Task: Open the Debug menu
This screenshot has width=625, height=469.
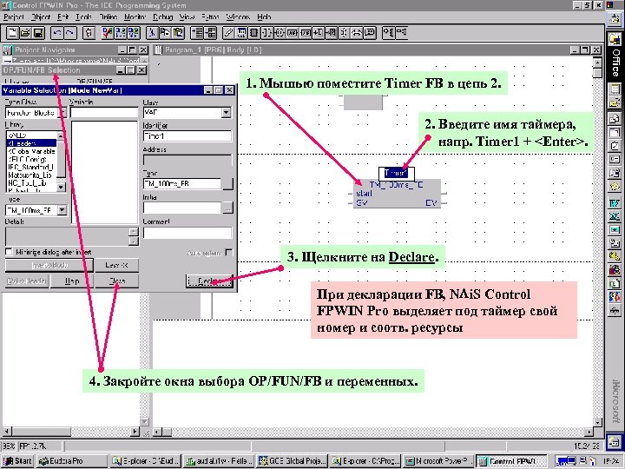Action: (x=162, y=17)
